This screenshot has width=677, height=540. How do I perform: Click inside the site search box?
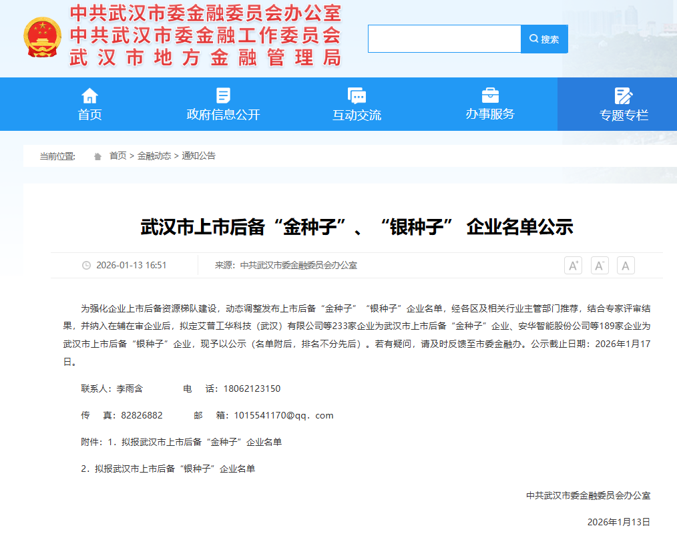[x=444, y=39]
